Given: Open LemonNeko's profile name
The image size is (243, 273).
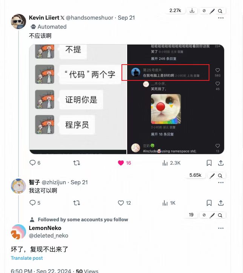Looking at the screenshot, I should pos(45,228).
